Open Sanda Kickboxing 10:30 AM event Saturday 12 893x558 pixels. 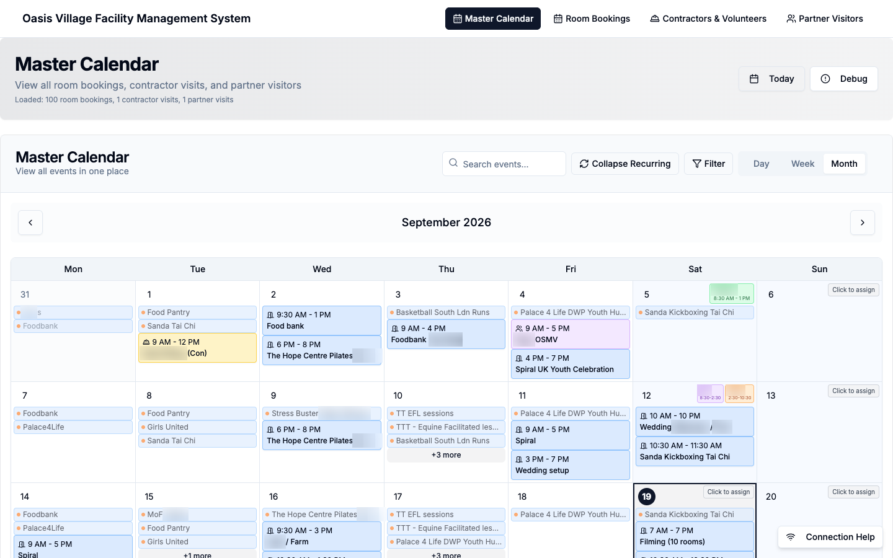click(x=695, y=451)
